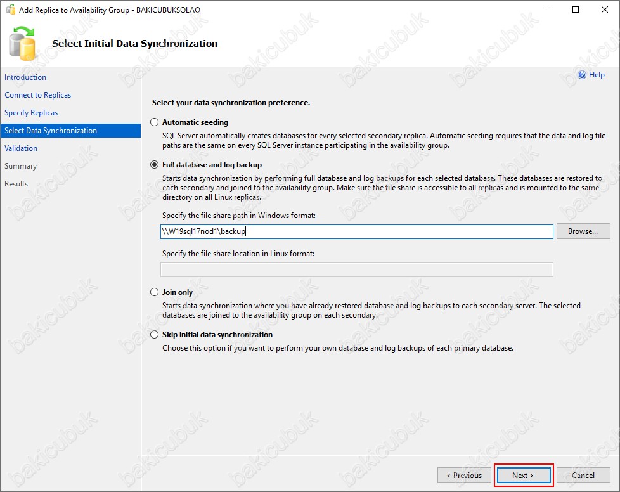The image size is (620, 492).
Task: Click the Linux format file share field
Action: [x=357, y=269]
